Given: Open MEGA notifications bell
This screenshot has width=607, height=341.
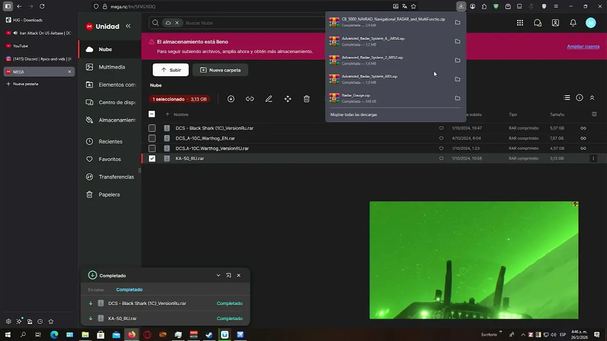Looking at the screenshot, I should pyautogui.click(x=573, y=23).
